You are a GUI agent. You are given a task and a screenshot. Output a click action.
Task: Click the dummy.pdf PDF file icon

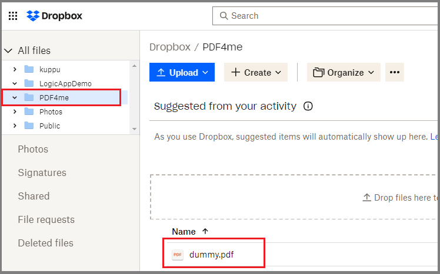click(x=178, y=255)
